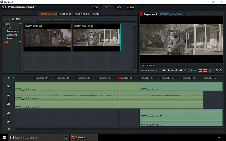Mark the out point

(191, 70)
